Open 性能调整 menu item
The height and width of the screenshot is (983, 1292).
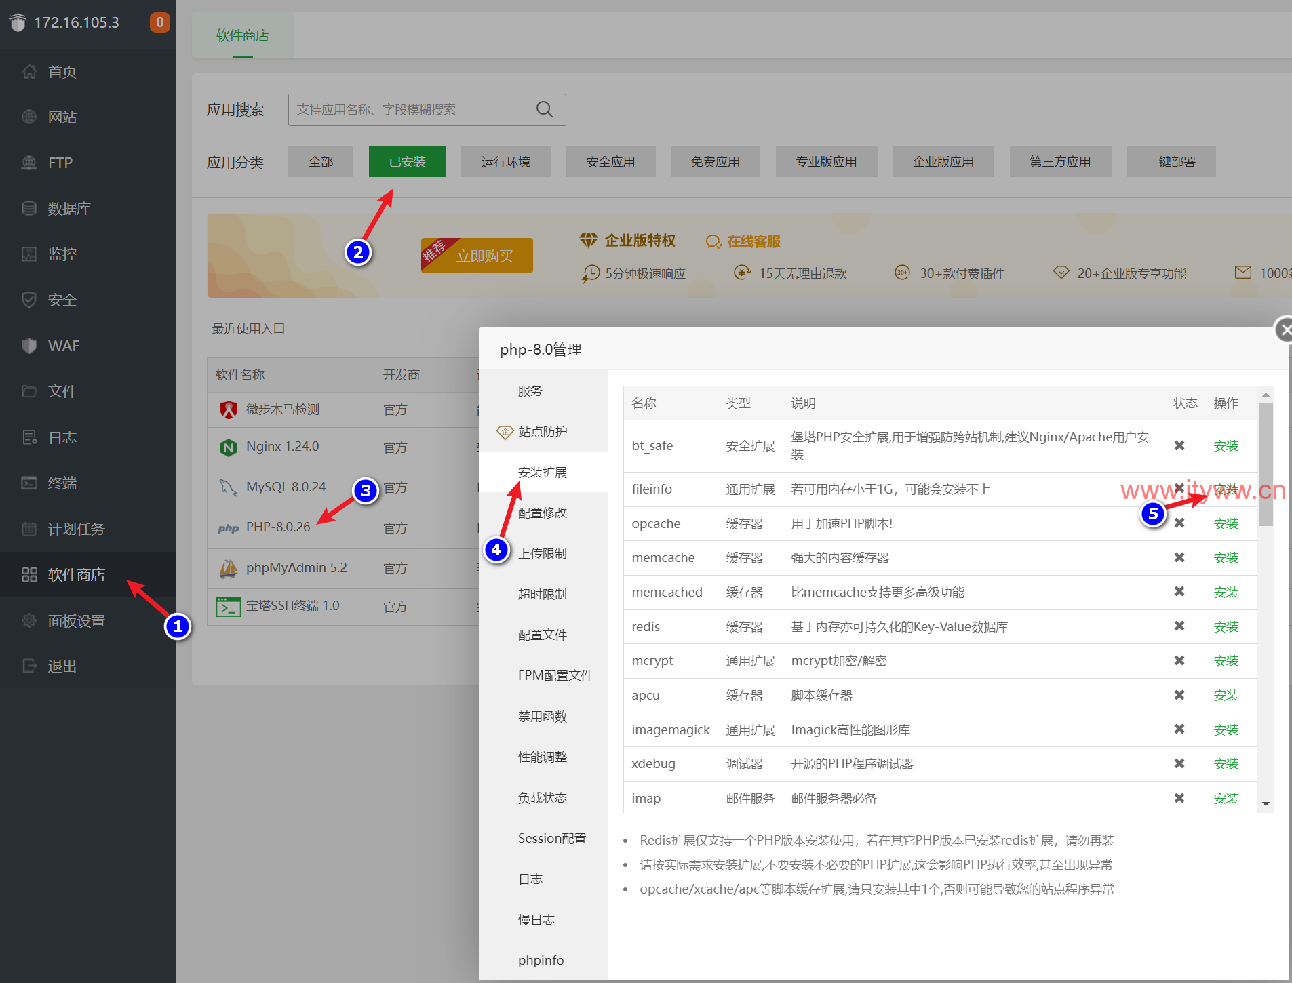coord(543,757)
